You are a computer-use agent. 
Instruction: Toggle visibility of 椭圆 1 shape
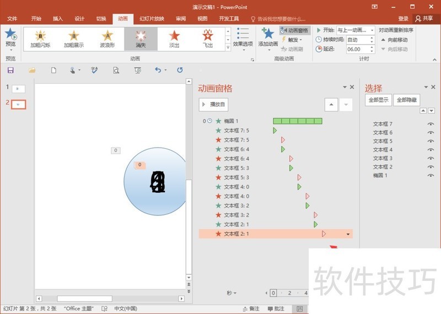point(431,175)
